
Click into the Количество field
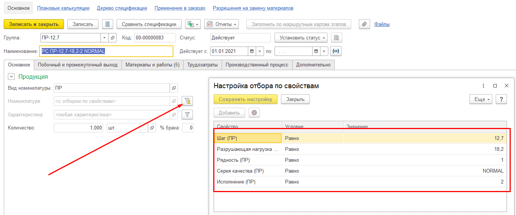79,128
